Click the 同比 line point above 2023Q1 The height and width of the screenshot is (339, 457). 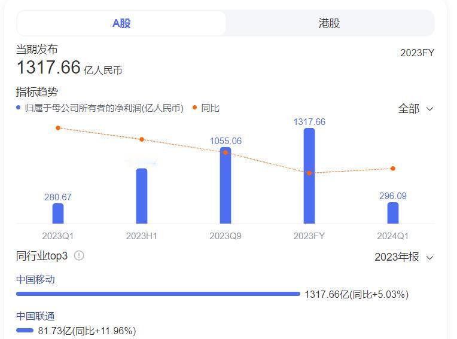tap(58, 128)
